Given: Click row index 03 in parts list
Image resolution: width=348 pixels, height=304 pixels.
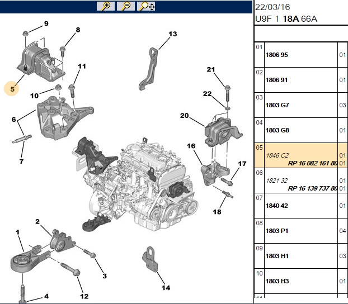Looking at the screenshot, I should 259,97.
